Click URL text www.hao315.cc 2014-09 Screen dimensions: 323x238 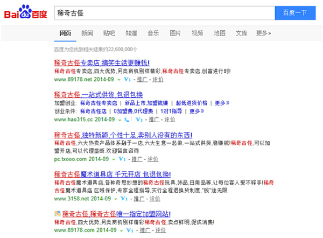[x=85, y=120]
